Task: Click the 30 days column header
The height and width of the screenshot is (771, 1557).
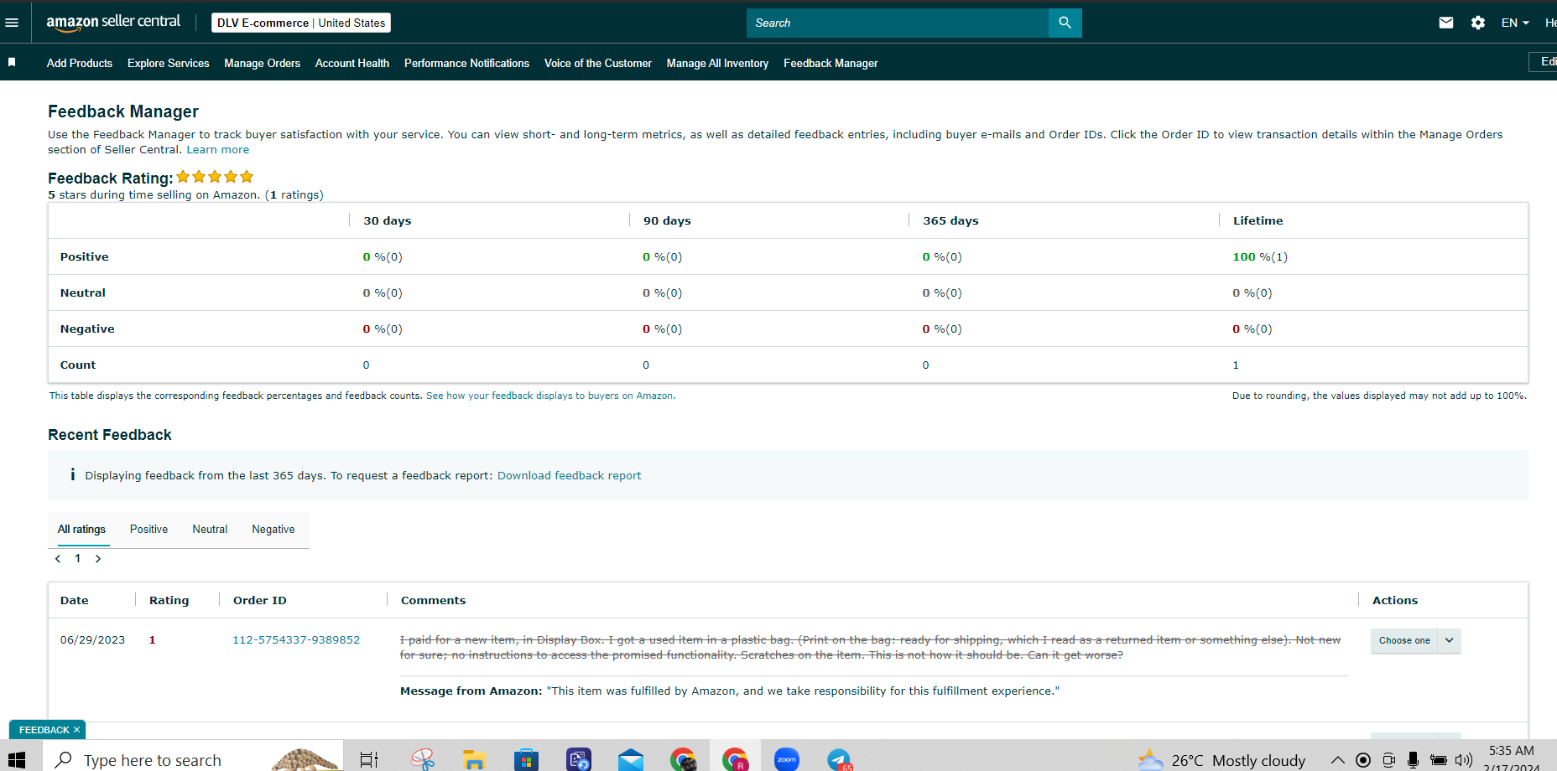Action: click(x=388, y=220)
